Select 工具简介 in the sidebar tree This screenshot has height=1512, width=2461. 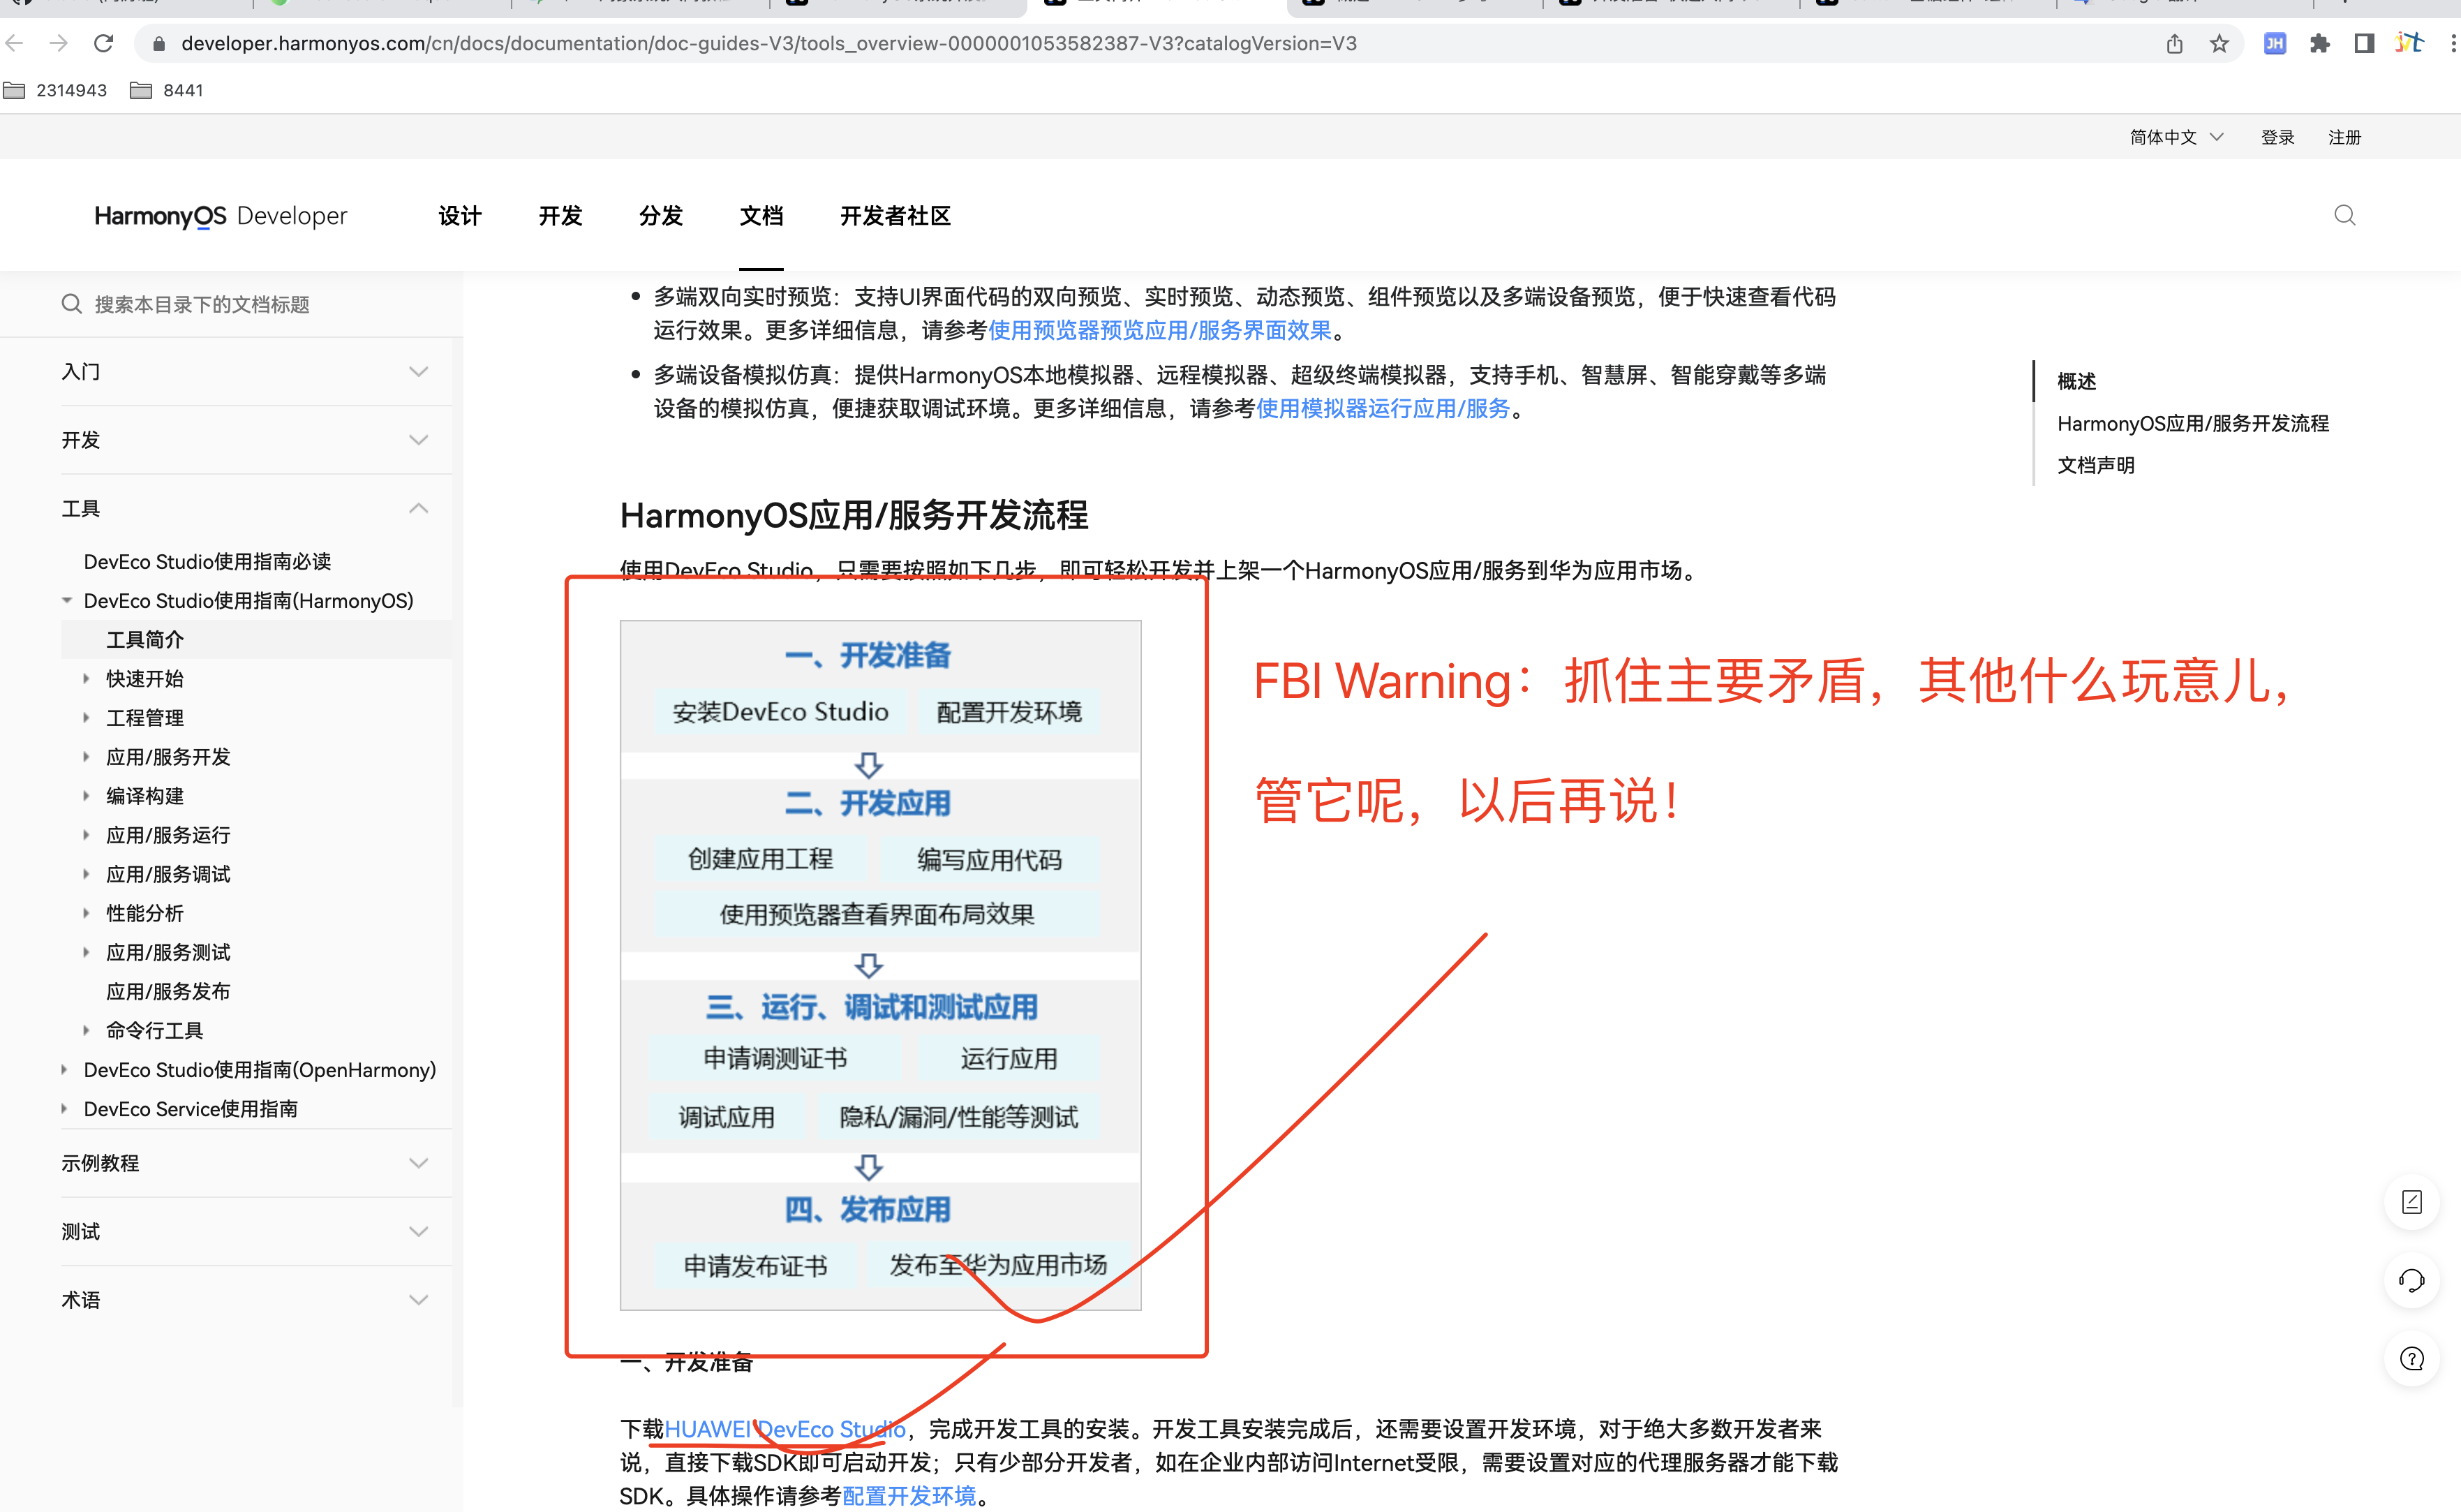[145, 639]
